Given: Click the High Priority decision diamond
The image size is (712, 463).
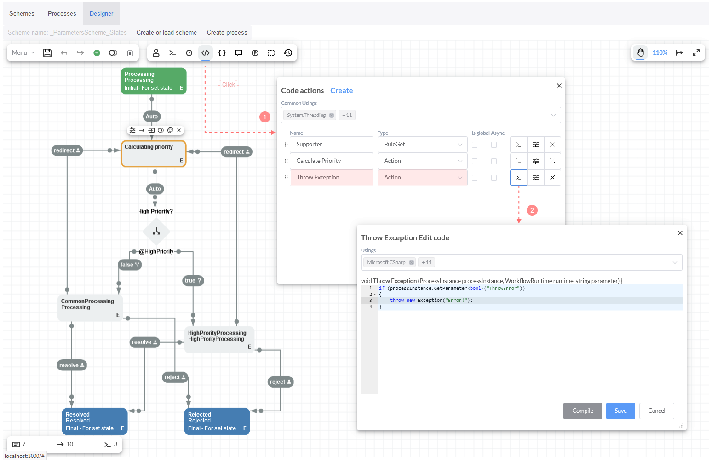Looking at the screenshot, I should [156, 231].
